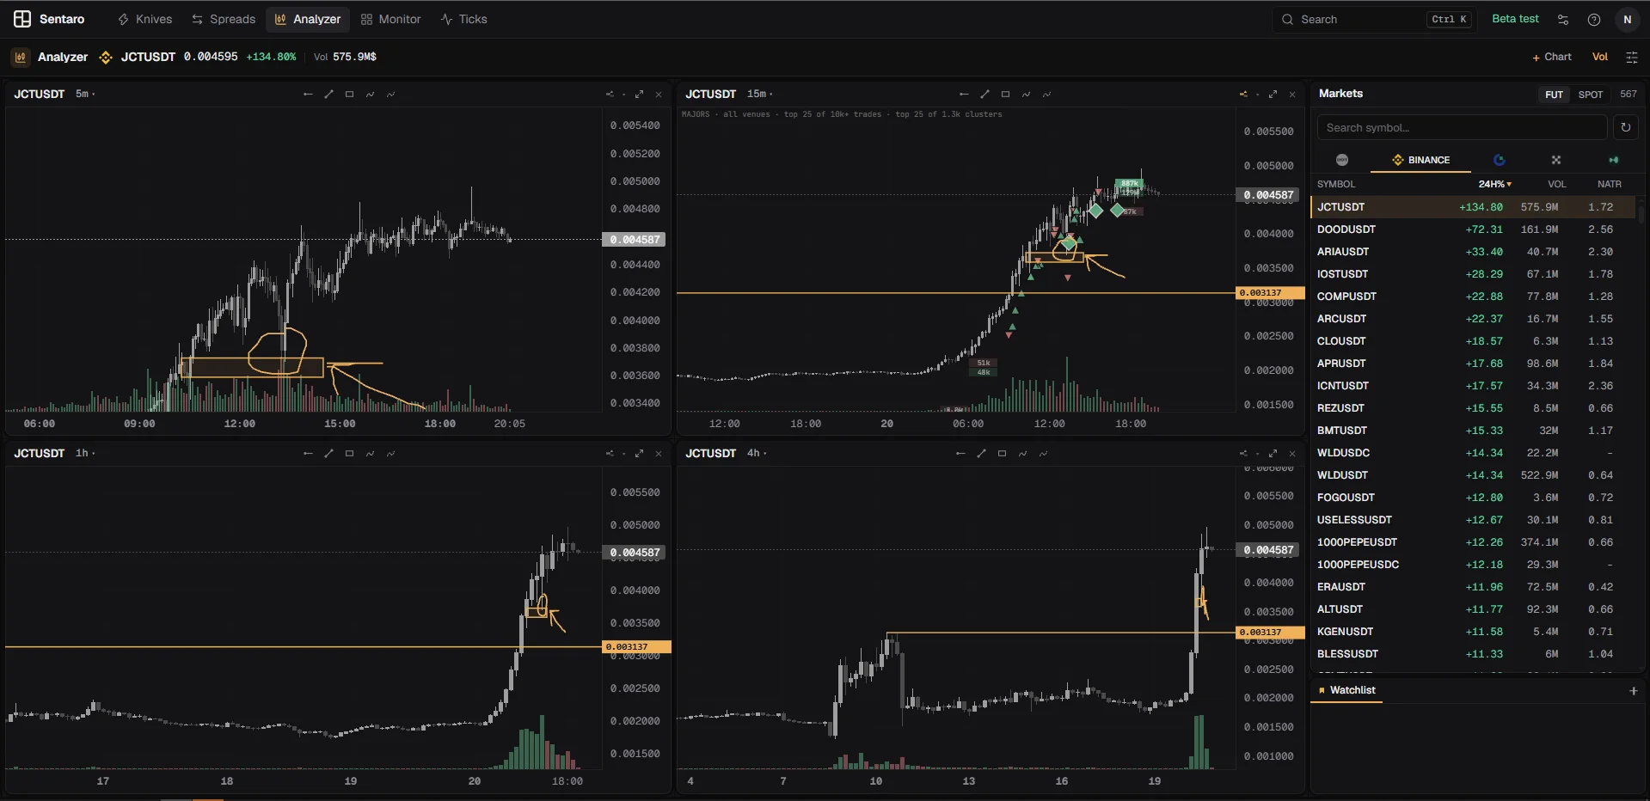Select rectangle tool in 15m chart

tap(1005, 95)
